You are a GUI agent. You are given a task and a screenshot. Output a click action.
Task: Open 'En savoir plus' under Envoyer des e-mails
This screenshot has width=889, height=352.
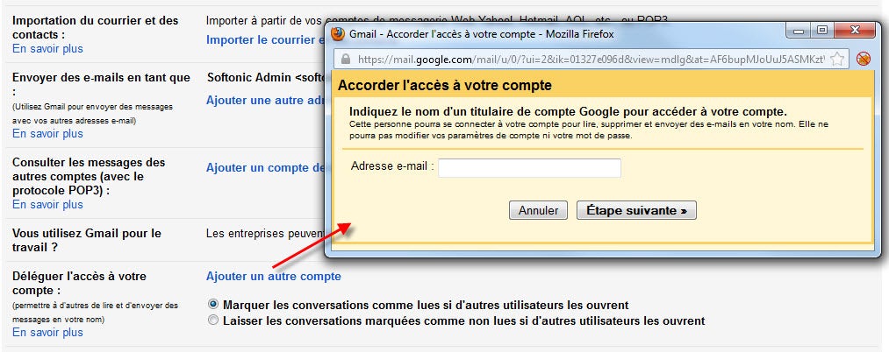47,134
